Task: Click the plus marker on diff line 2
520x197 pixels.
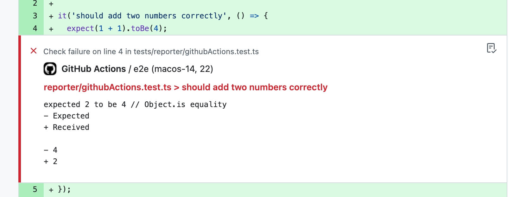Action: coord(51,4)
